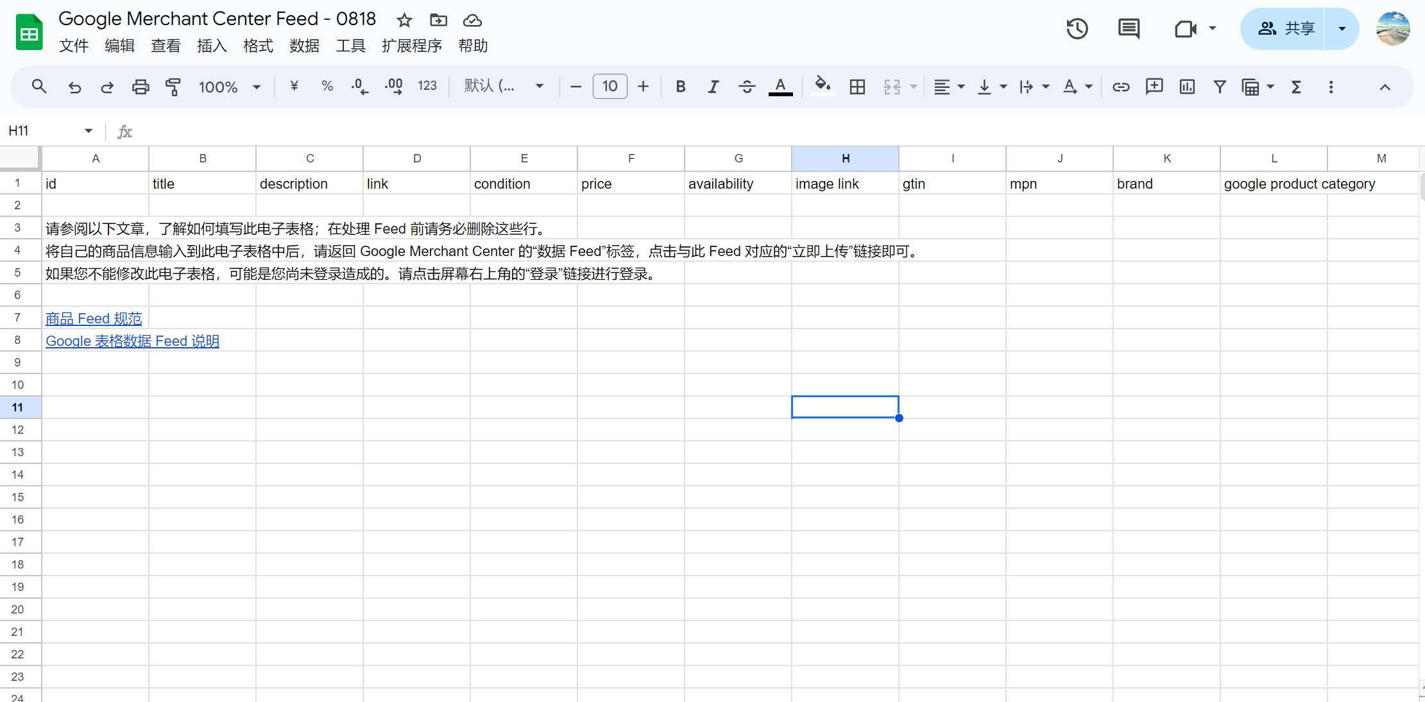
Task: Open text rotation dropdown
Action: 1077,87
